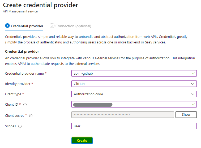201x148 pixels.
Task: Show the Client secret value
Action: (186, 115)
